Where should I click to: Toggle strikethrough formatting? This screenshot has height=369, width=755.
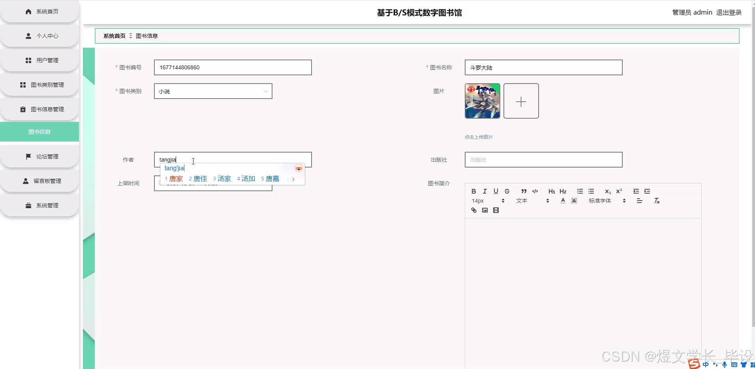(507, 191)
